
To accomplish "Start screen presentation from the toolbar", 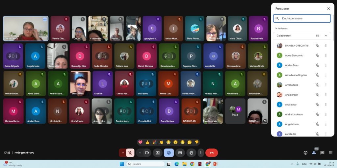I will [158, 153].
